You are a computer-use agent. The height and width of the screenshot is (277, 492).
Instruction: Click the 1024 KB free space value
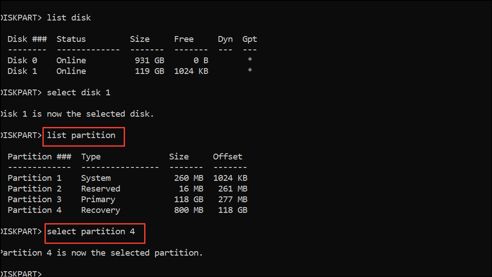[191, 71]
